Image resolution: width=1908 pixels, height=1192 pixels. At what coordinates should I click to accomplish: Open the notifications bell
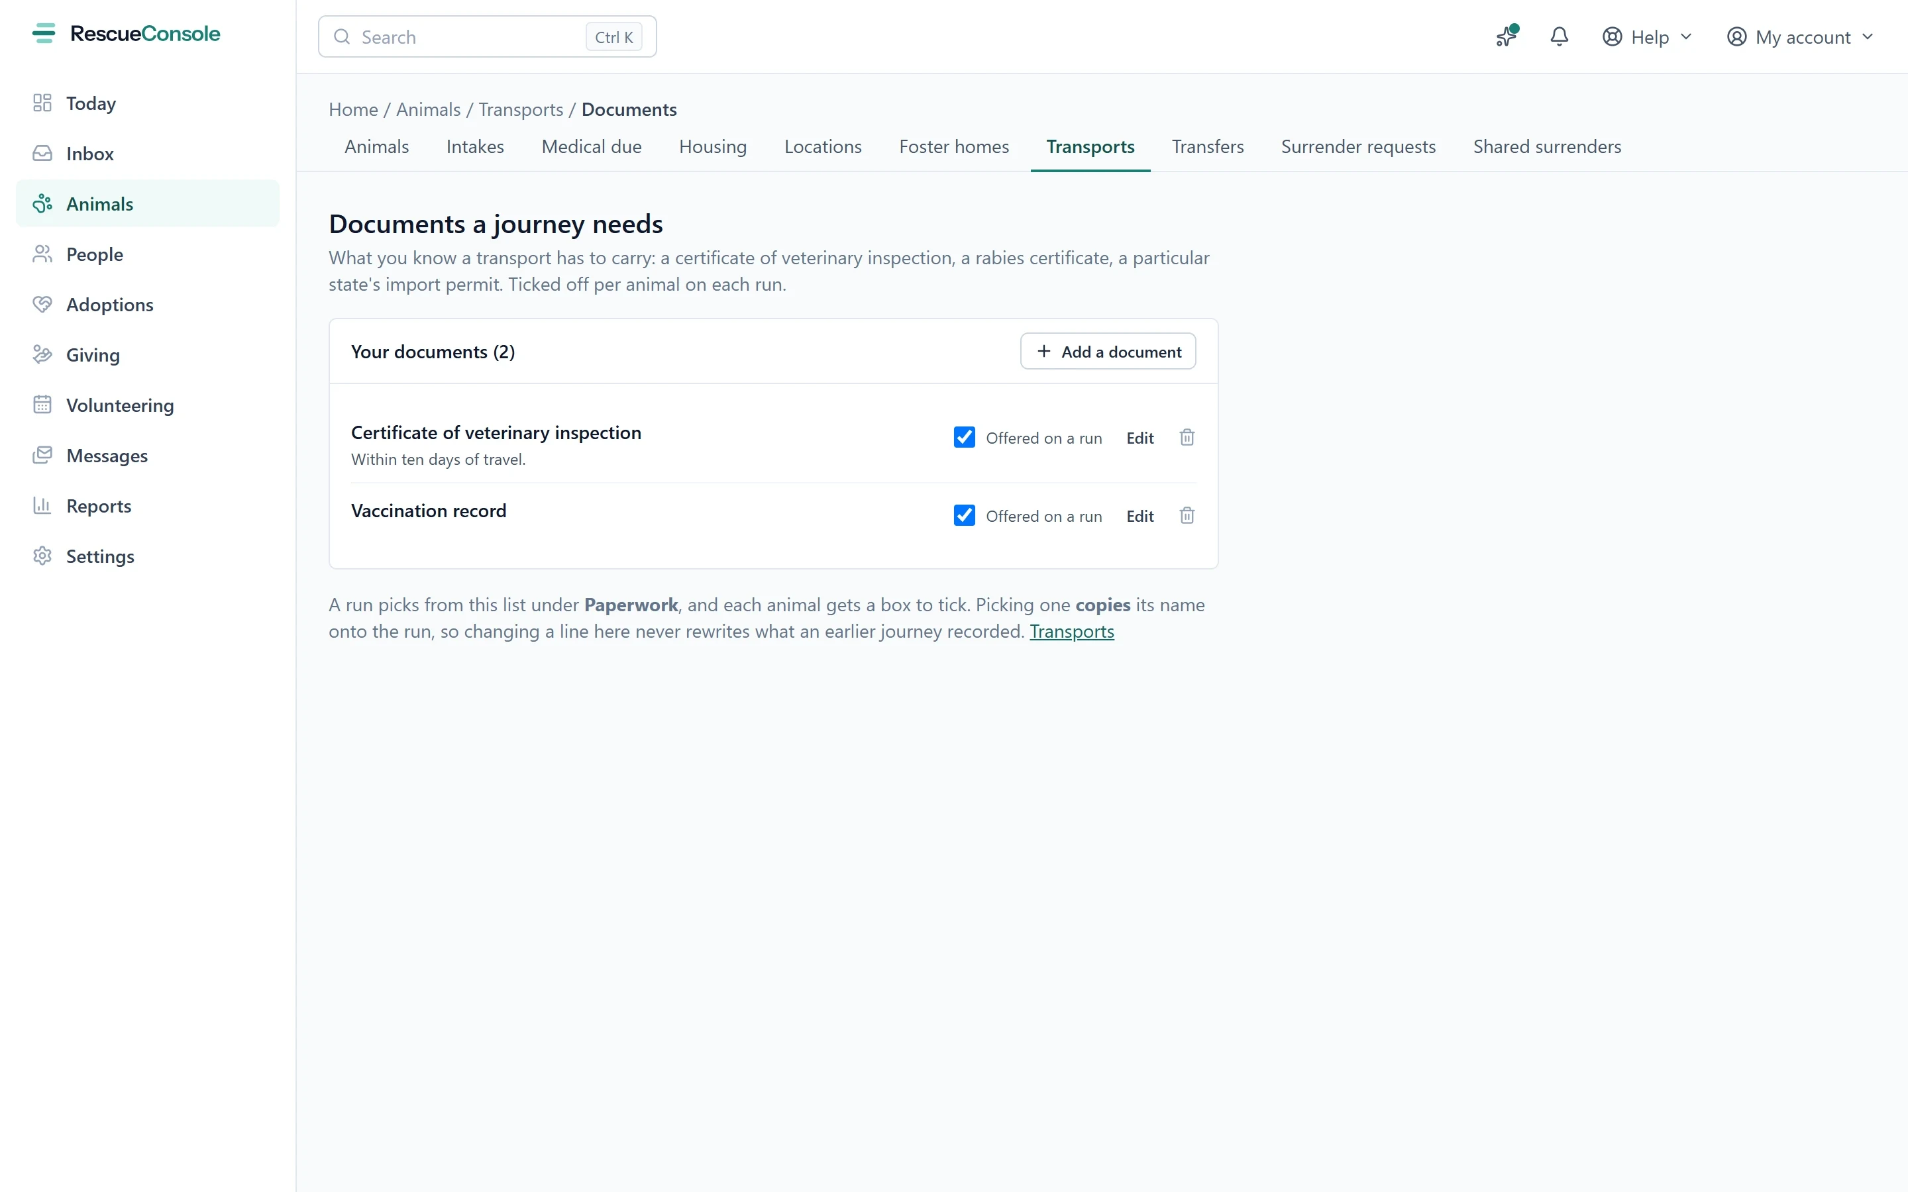[1559, 37]
